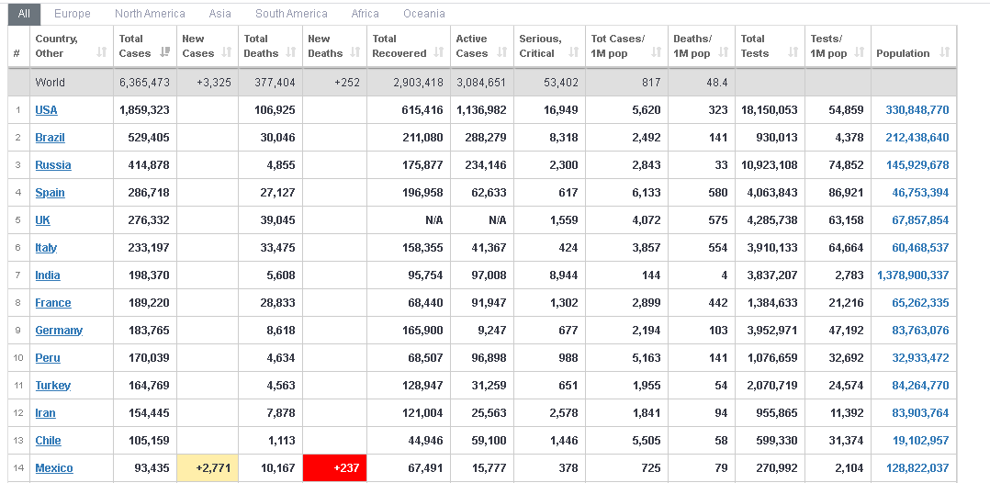Switch to the Asia tab
Screen dimensions: 990x483
220,13
